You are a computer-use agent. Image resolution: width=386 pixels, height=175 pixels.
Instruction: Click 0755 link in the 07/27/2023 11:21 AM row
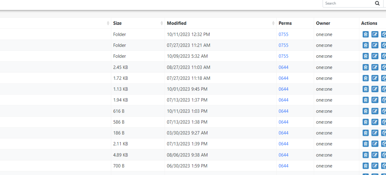click(283, 45)
